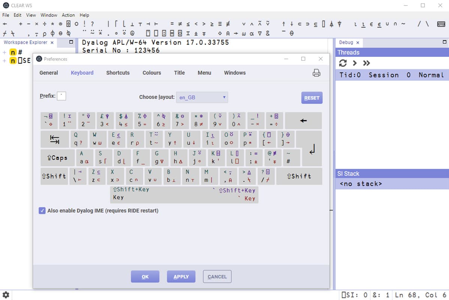Click the print icon in Preferences
Image resolution: width=449 pixels, height=300 pixels.
point(316,73)
